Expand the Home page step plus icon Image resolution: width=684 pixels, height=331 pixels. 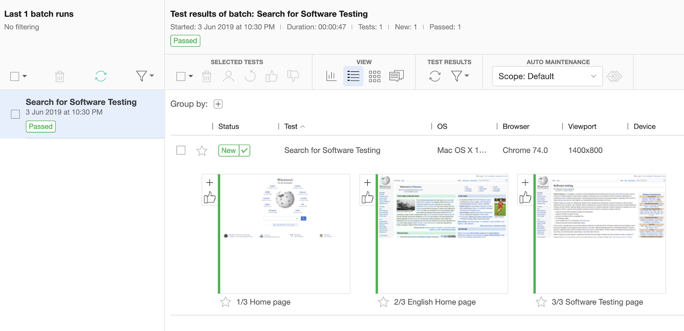tap(210, 183)
